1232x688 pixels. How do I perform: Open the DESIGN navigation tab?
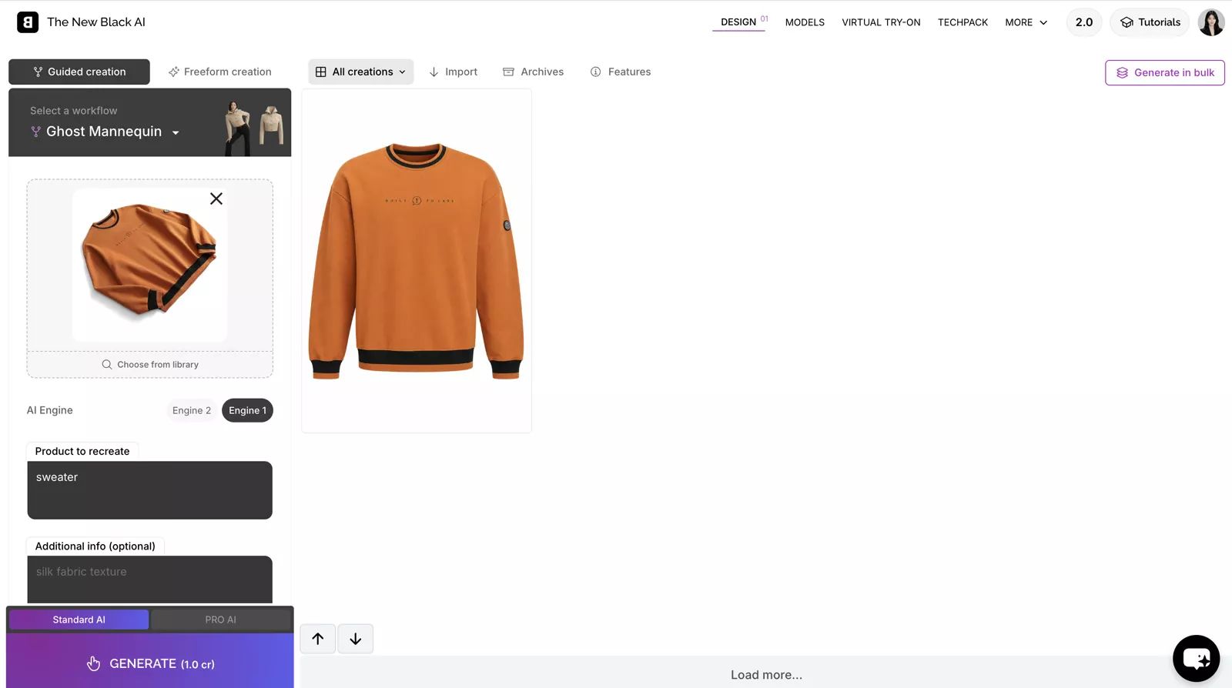(x=738, y=22)
